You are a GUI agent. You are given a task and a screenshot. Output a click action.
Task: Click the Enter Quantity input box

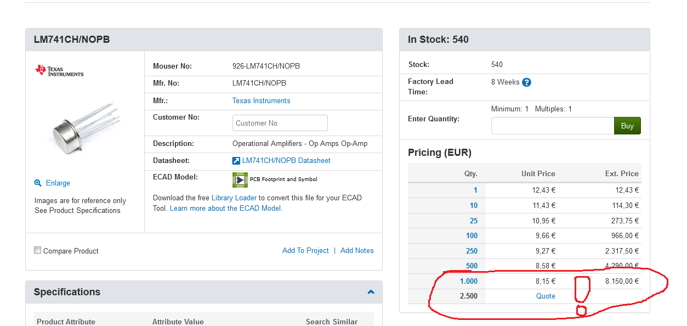pos(553,126)
